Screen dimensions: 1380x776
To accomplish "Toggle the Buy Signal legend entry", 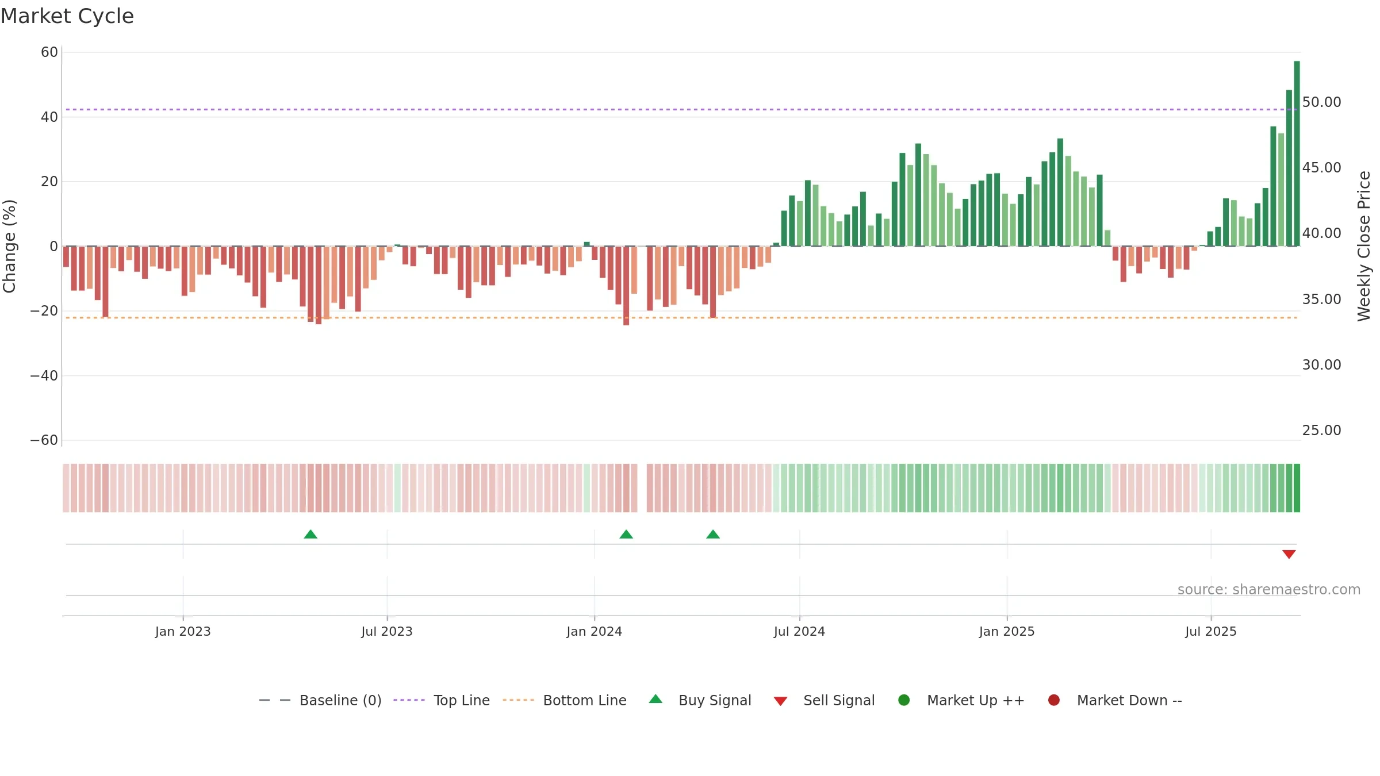I will pos(700,700).
